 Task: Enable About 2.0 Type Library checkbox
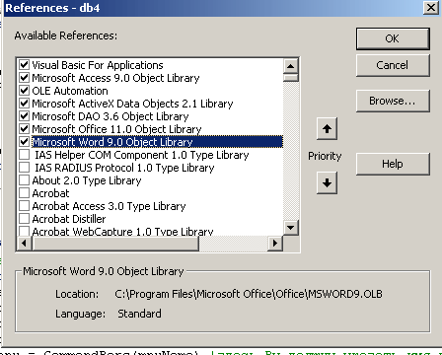(x=24, y=180)
